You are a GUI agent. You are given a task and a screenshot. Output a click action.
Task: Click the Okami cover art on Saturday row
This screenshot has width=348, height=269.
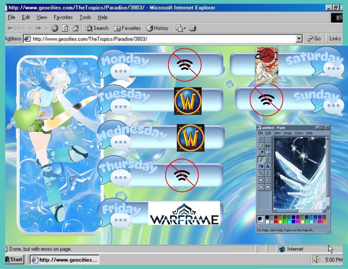[266, 65]
